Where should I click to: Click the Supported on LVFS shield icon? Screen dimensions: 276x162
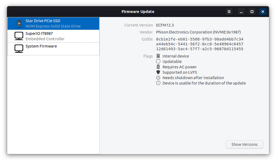tap(158, 72)
